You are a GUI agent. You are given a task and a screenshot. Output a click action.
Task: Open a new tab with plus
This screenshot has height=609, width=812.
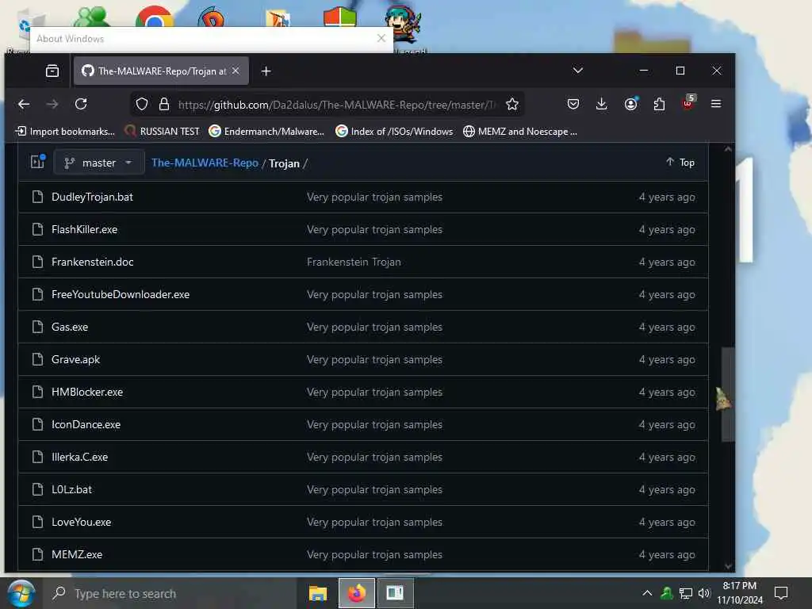click(266, 71)
